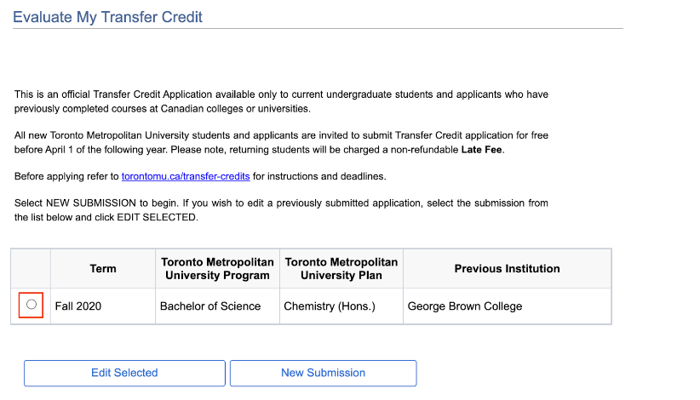Click the Previous Institution column header
This screenshot has width=700, height=400.
pyautogui.click(x=507, y=269)
